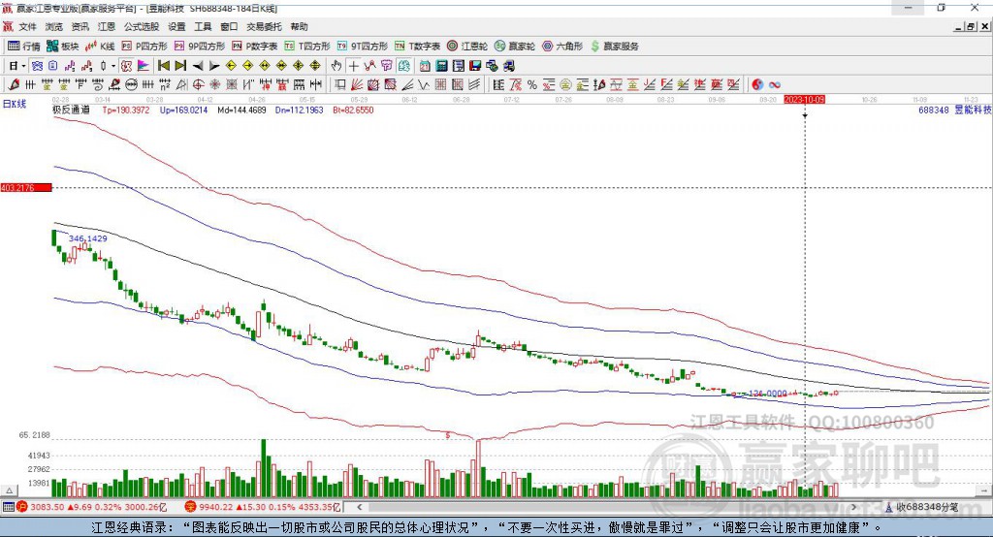Click 上证 index 3083.50 status entry
This screenshot has width=993, height=537.
point(92,507)
